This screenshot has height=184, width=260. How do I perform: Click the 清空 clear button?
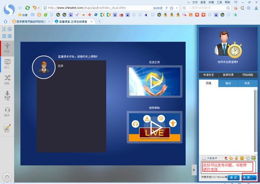click(x=234, y=178)
